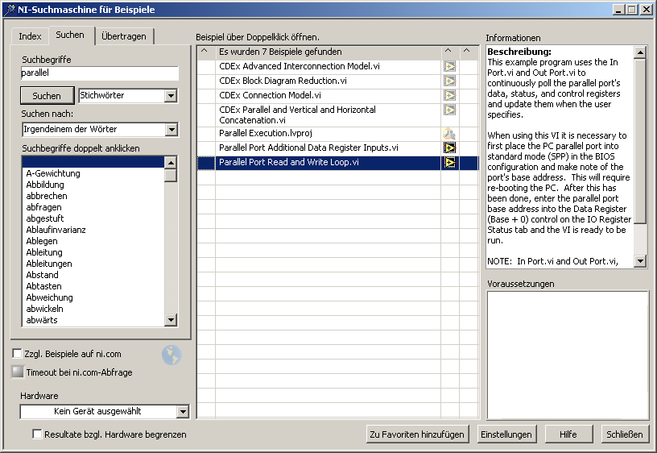Click Informationen scrollbar up arrow
This screenshot has width=657, height=453.
pyautogui.click(x=640, y=53)
